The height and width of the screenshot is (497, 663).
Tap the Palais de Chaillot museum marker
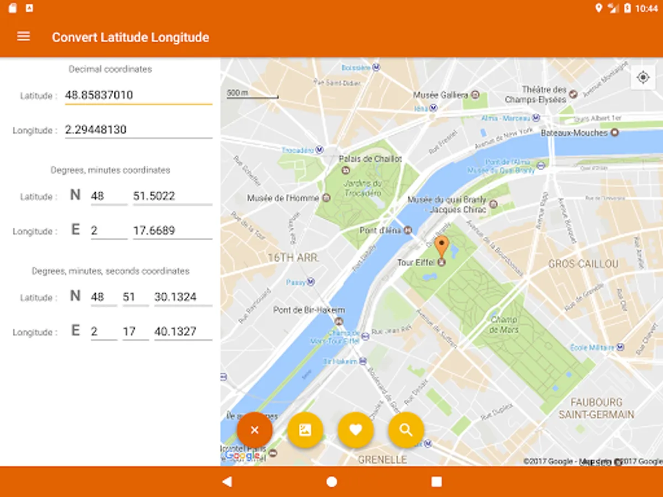(346, 170)
